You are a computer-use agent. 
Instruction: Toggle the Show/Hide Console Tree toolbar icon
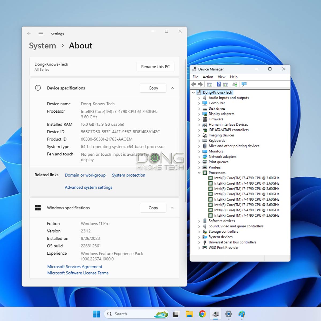coord(209,84)
